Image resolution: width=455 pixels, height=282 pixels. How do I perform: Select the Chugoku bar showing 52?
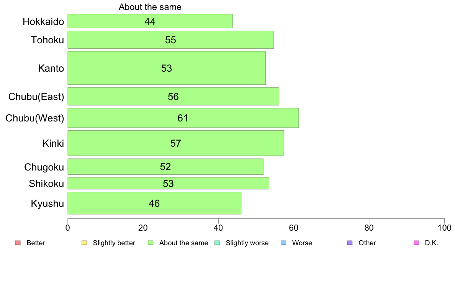click(165, 167)
